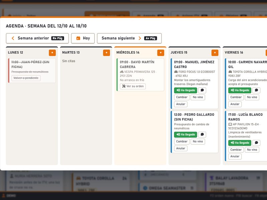This screenshot has height=200, width=267.
Task: Open Ver su orden for David Martín
Action: 133,86
